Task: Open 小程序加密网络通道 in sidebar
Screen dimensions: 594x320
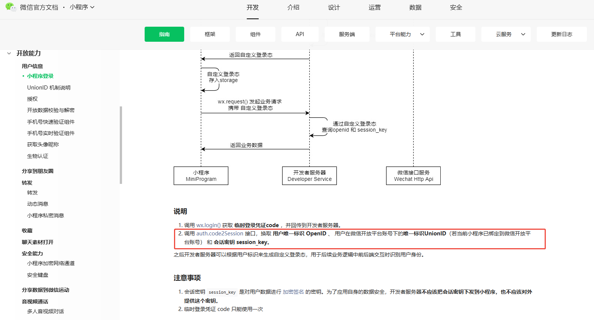Action: pyautogui.click(x=51, y=263)
